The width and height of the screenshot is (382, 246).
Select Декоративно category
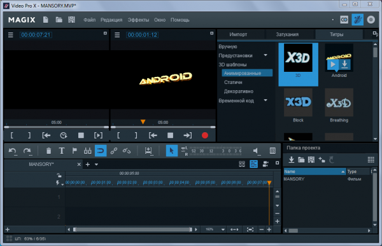point(239,92)
